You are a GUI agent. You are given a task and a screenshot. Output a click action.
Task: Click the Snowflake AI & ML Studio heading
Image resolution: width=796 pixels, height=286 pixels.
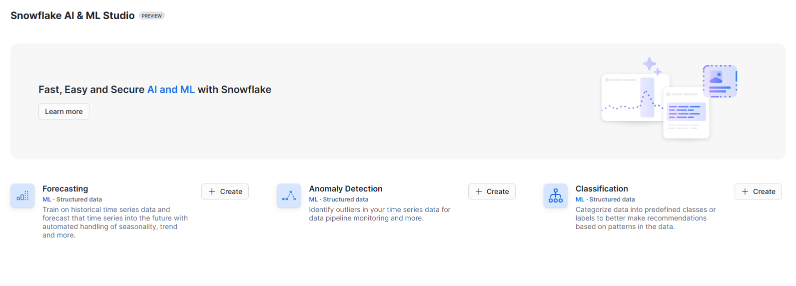coord(72,15)
